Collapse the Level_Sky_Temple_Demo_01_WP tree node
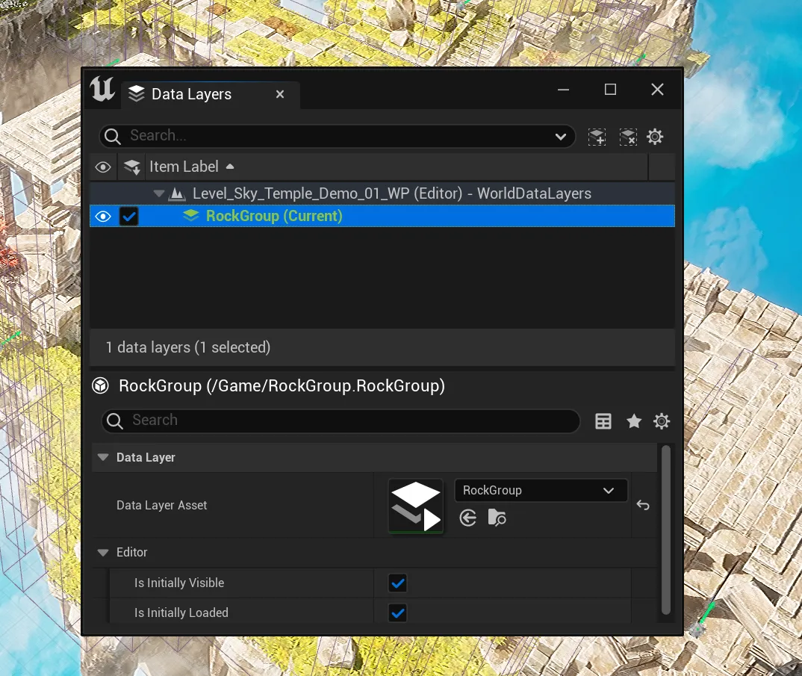Viewport: 802px width, 676px height. pos(158,193)
